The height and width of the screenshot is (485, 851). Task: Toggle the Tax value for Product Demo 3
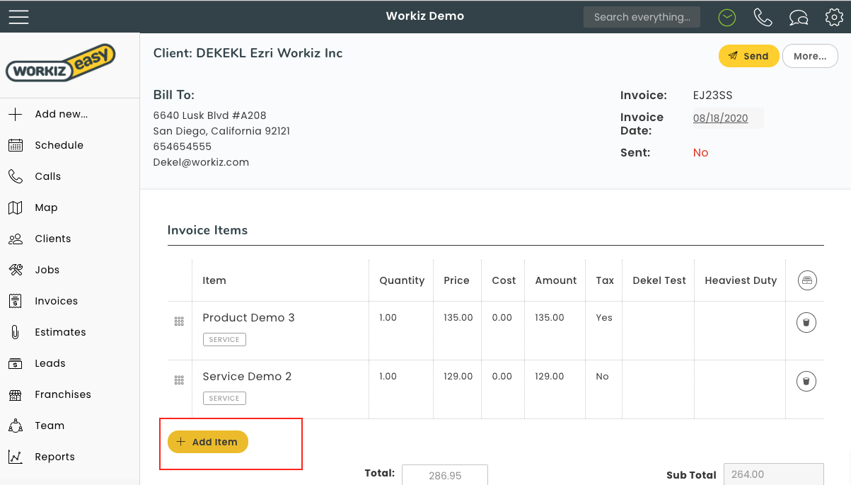[604, 318]
